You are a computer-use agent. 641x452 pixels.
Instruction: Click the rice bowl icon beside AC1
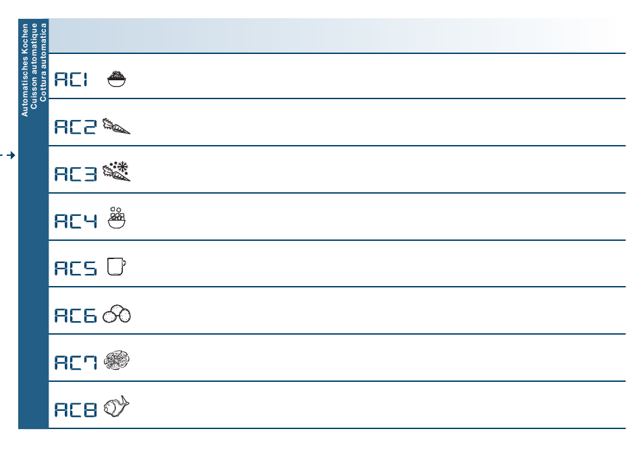coord(117,78)
